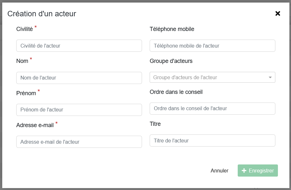
Task: Click the Prénom field label
Action: tap(26, 93)
